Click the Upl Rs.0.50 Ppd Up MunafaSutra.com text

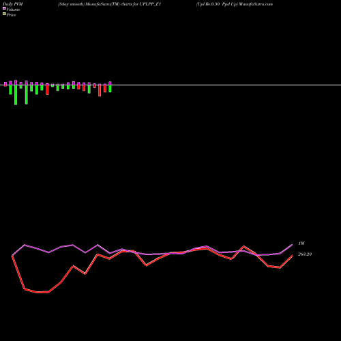pyautogui.click(x=235, y=4)
